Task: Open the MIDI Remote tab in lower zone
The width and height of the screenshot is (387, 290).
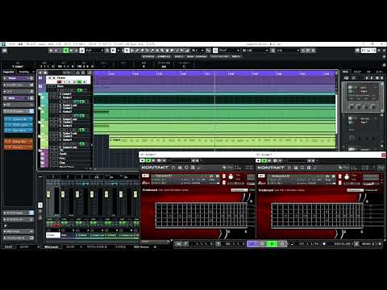Action: (141, 246)
